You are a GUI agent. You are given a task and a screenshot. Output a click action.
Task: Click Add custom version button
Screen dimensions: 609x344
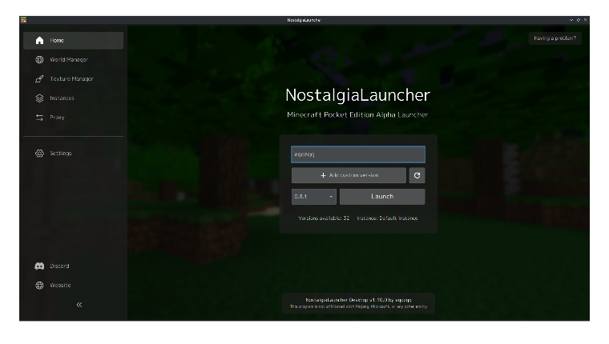point(349,175)
